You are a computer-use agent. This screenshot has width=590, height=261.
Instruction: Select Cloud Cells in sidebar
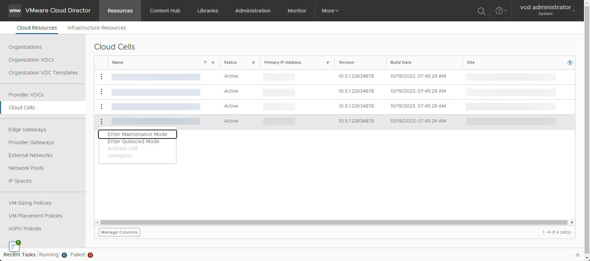click(22, 108)
